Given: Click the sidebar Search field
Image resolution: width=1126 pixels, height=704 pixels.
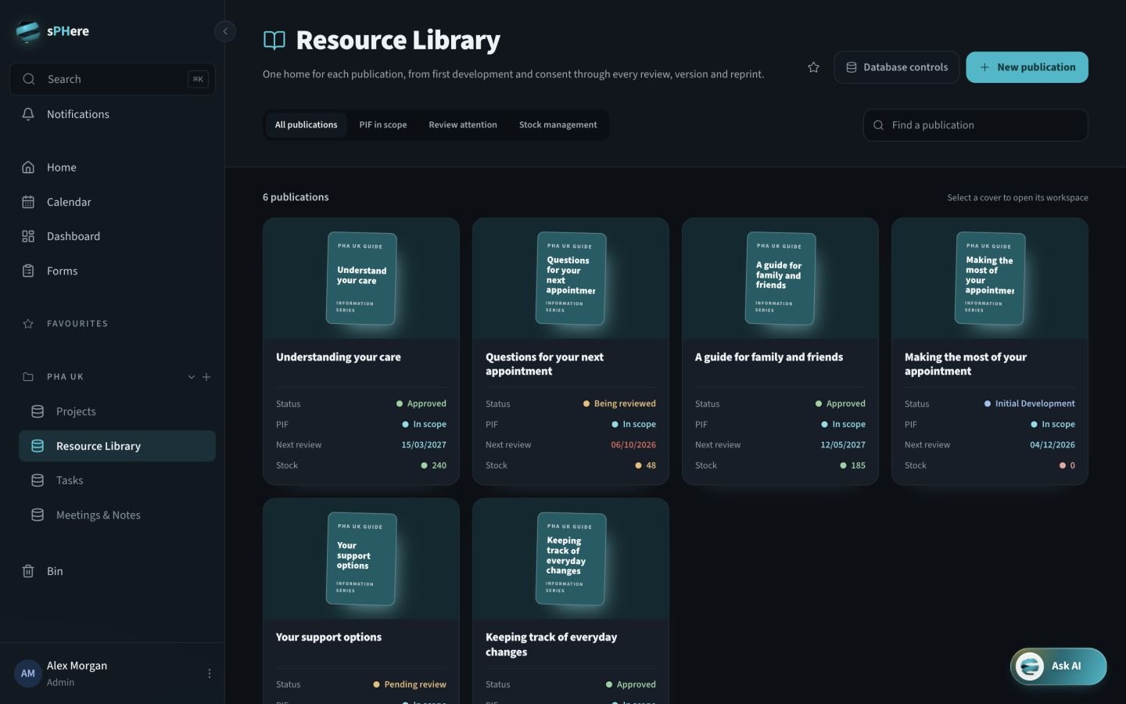Looking at the screenshot, I should [113, 79].
